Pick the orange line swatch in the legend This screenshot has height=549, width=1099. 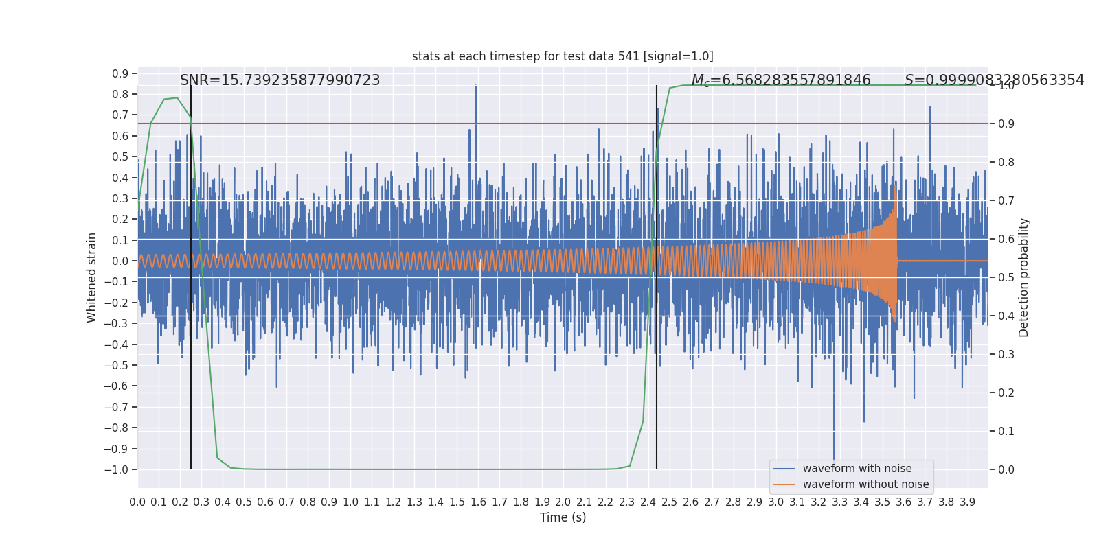point(784,484)
